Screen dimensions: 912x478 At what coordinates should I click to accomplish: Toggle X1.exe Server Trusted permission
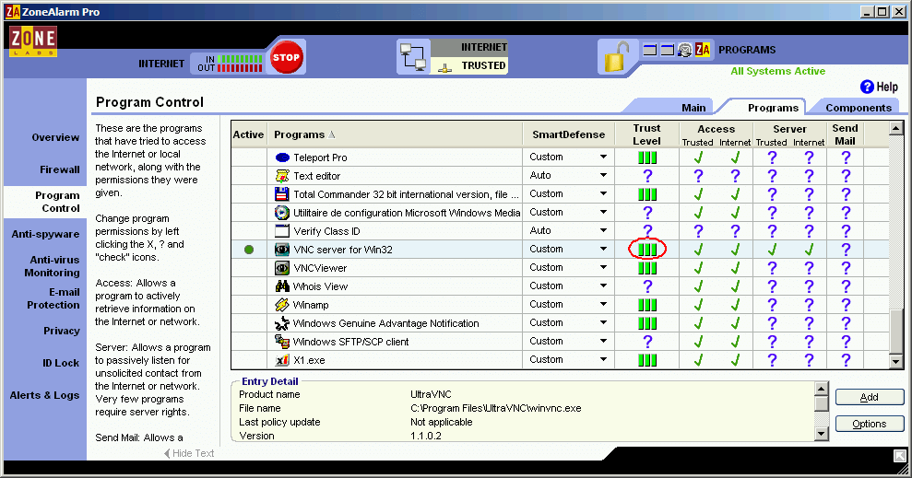click(772, 360)
